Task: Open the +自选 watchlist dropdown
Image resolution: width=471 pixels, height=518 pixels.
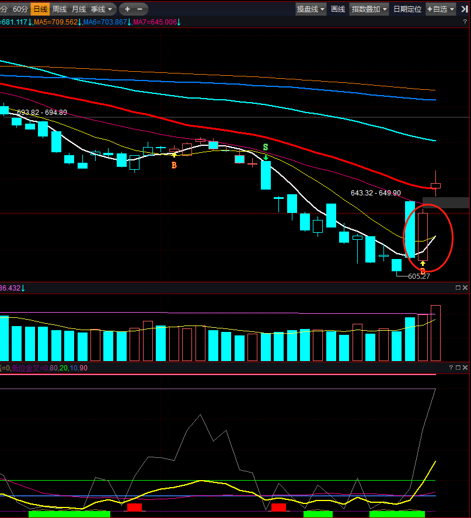Action: tap(441, 9)
